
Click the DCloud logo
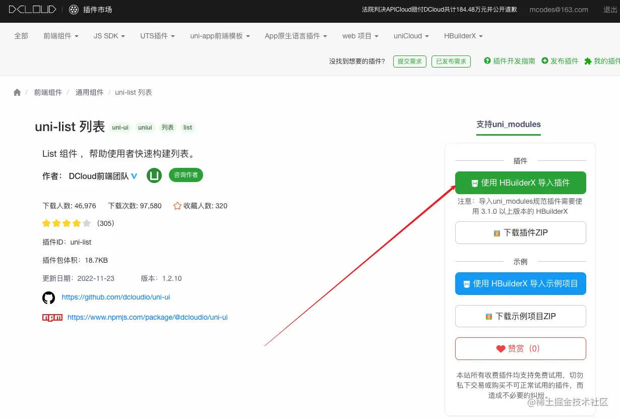[x=32, y=10]
